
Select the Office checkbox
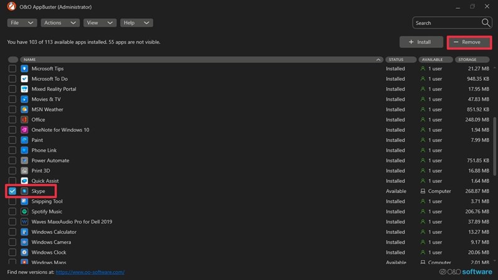pyautogui.click(x=12, y=119)
